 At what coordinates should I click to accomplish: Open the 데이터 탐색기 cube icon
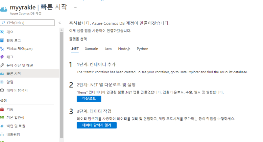coord(2,90)
